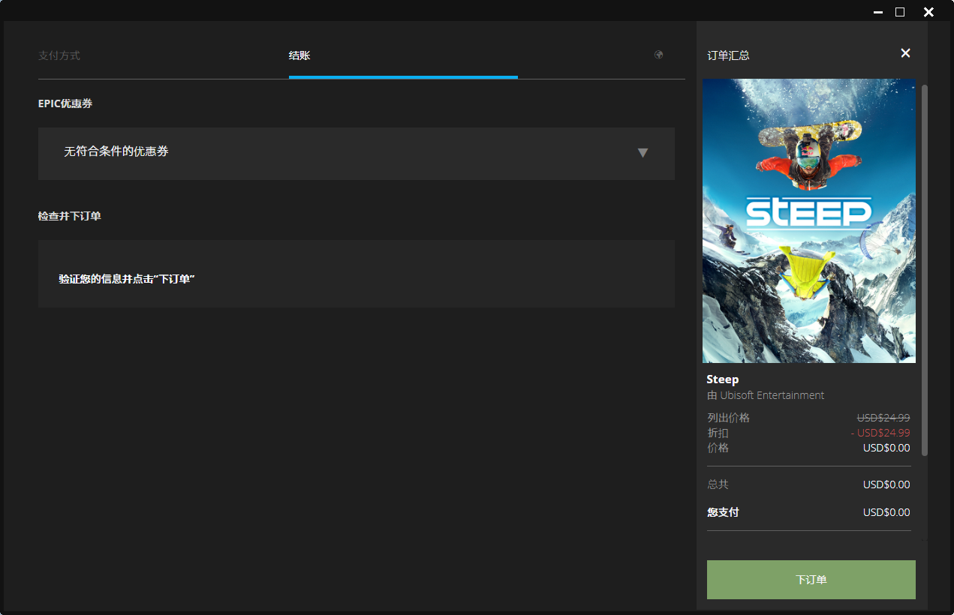Click the struck-through list price USD$24.99
This screenshot has width=954, height=615.
(883, 418)
